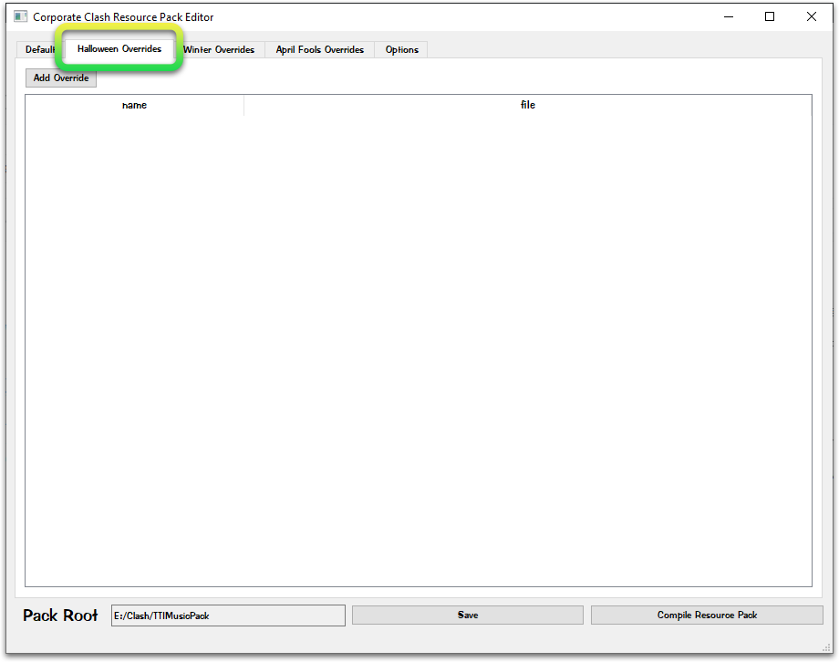
Task: Focus the Pack Root path field
Action: [229, 615]
